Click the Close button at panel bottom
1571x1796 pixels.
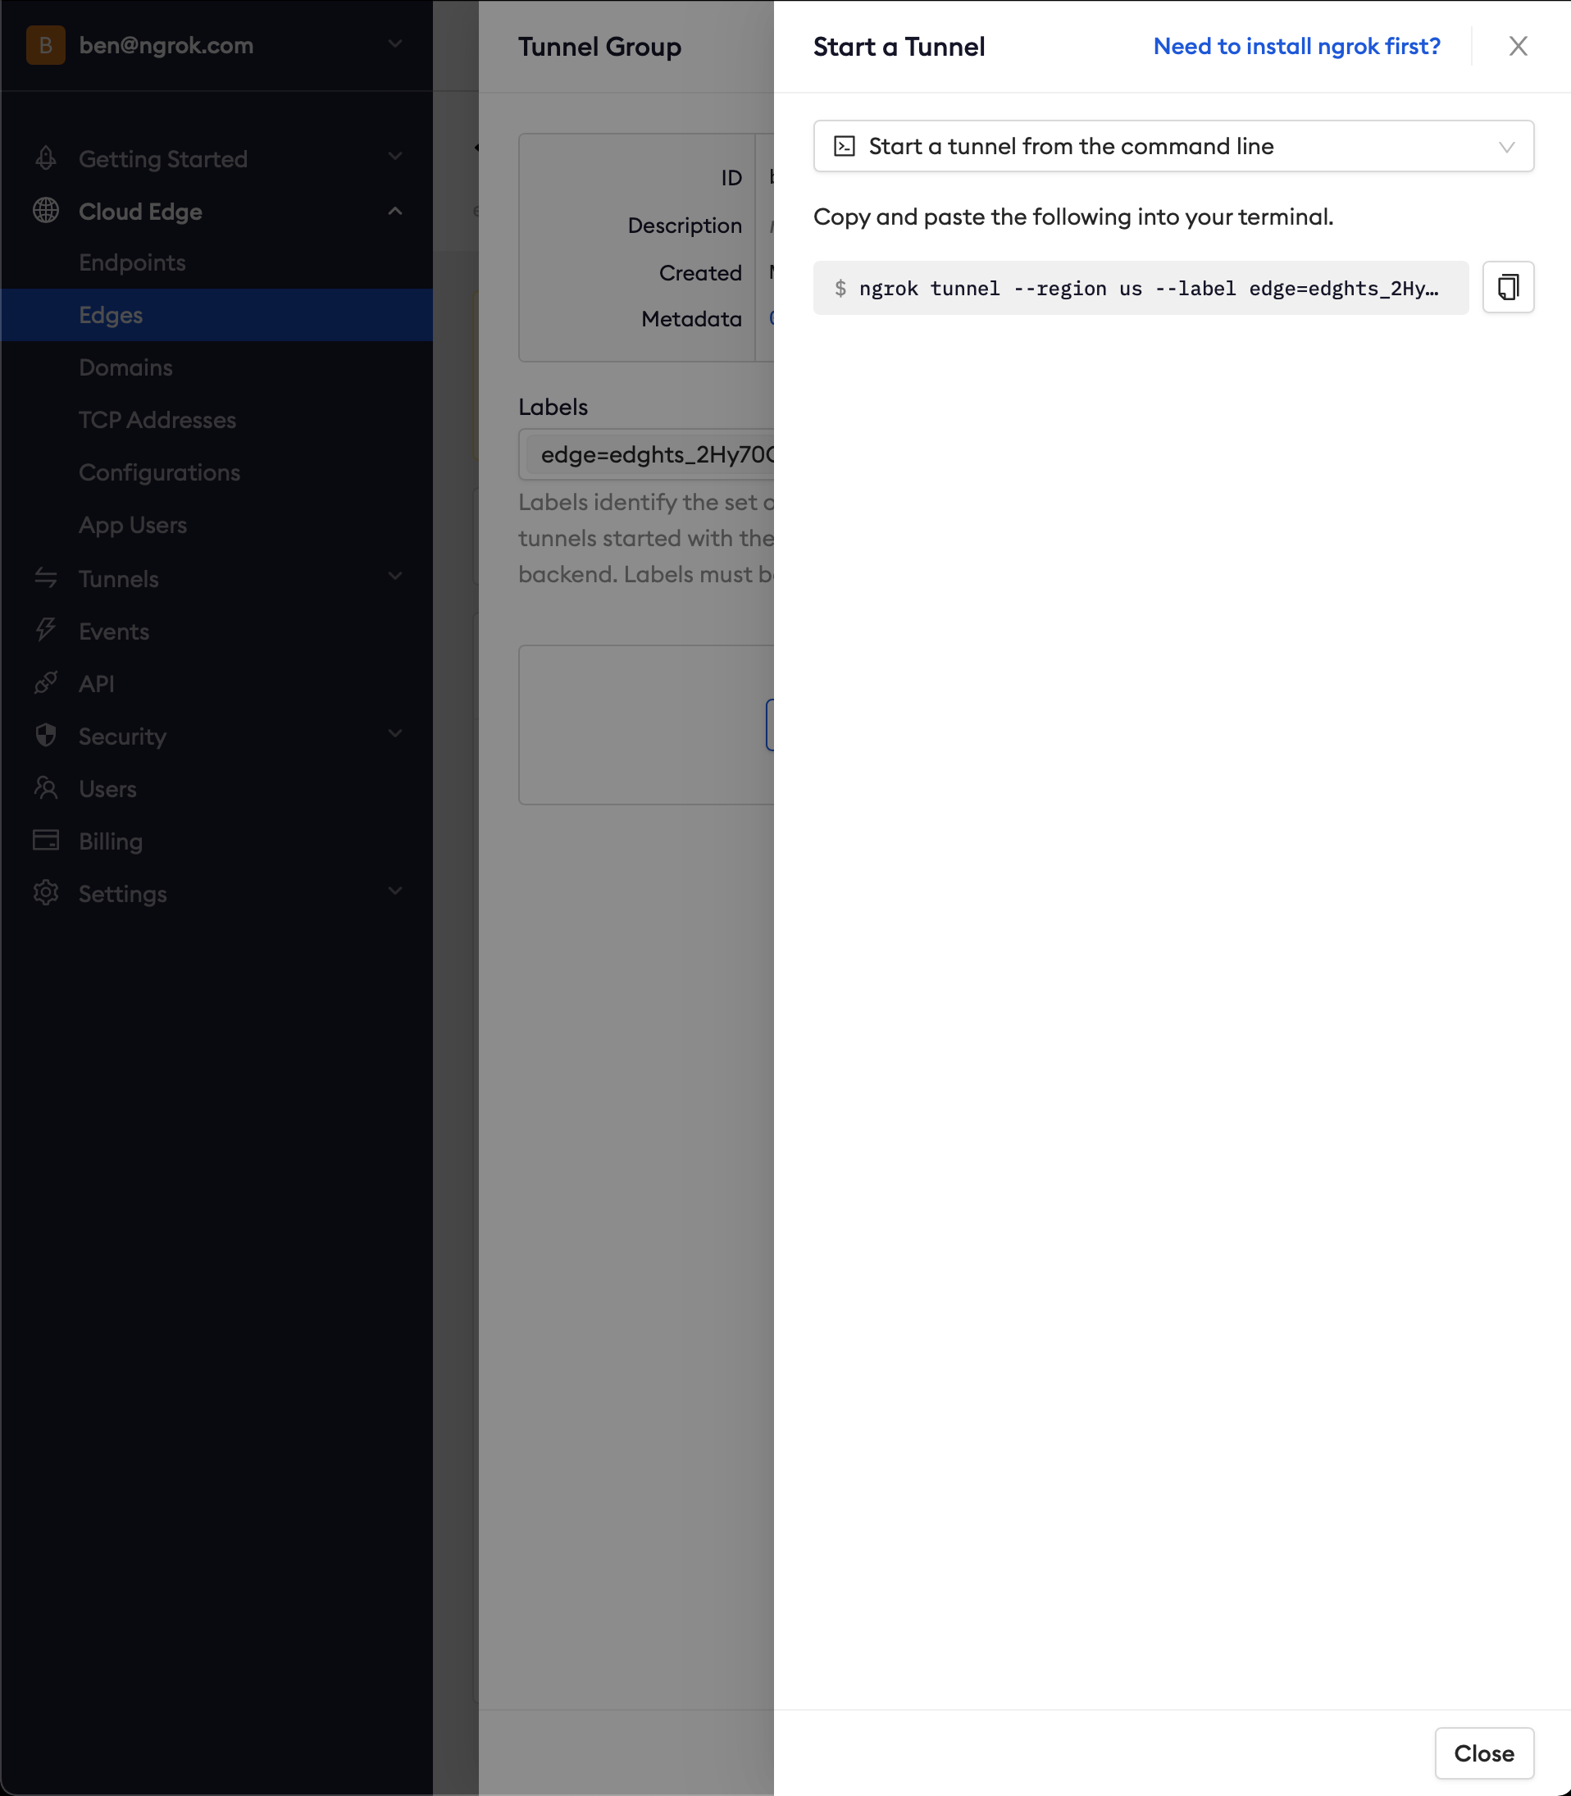point(1483,1753)
